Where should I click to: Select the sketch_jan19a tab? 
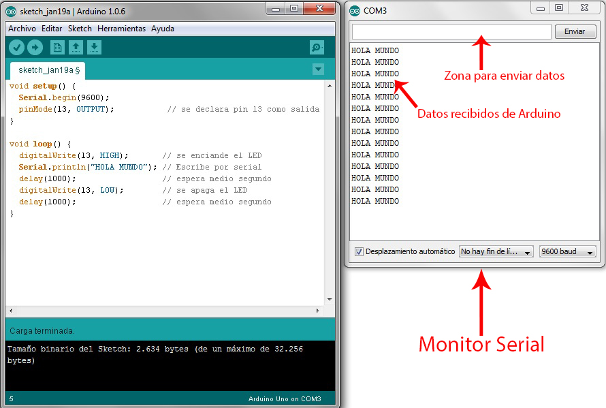pyautogui.click(x=48, y=70)
